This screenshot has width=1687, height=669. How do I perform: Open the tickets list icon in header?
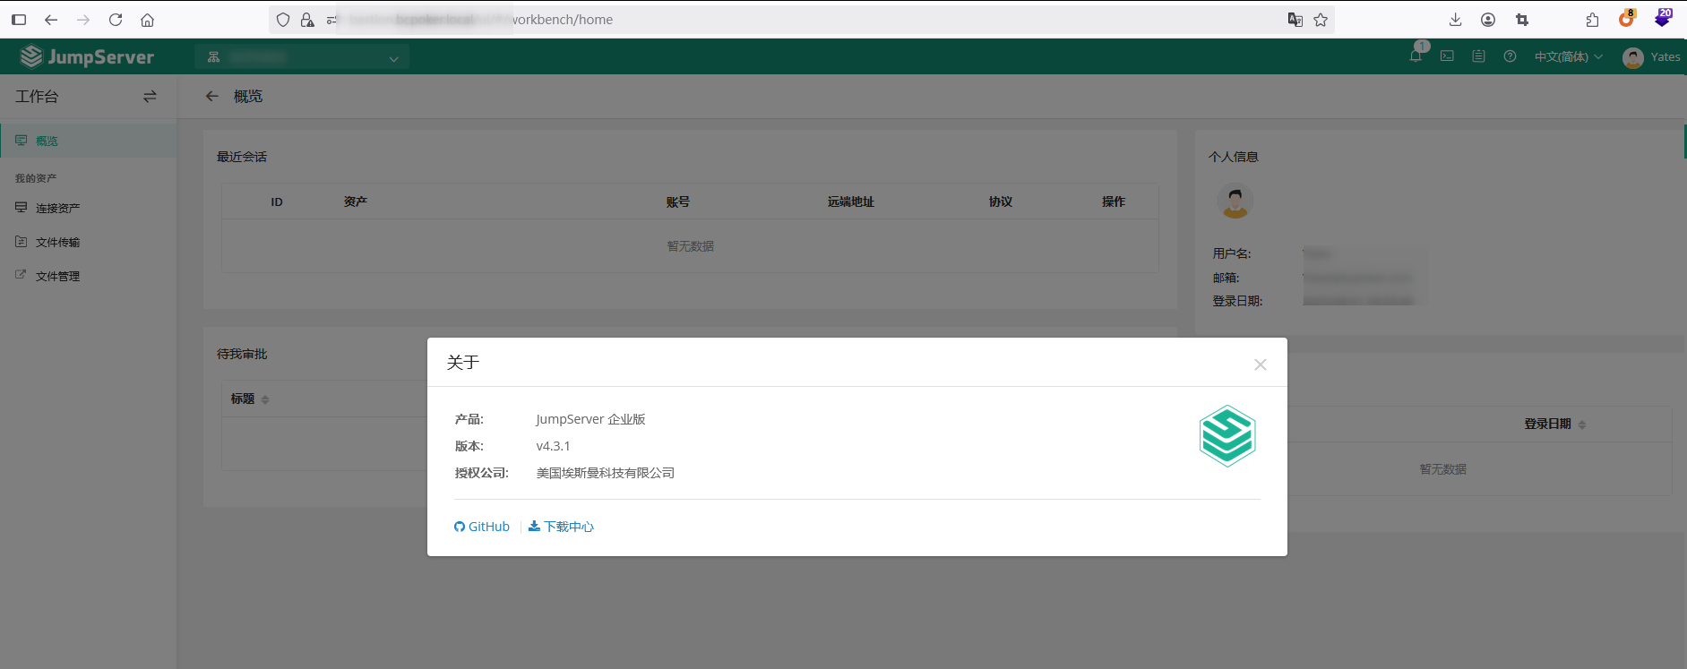[1478, 56]
